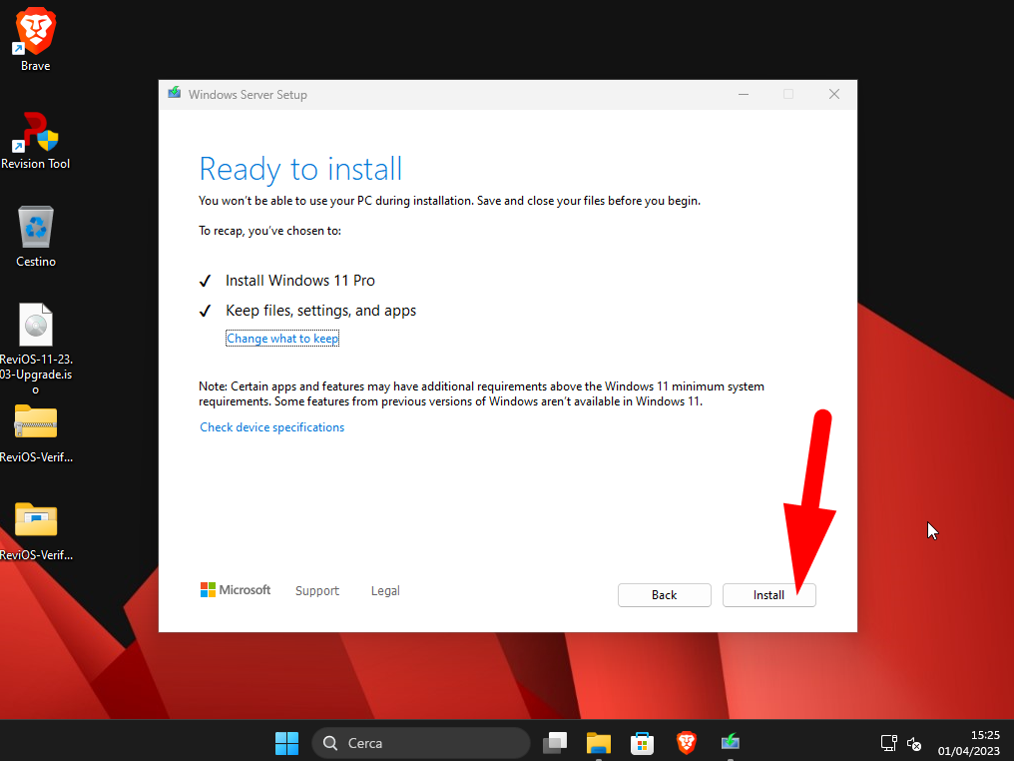This screenshot has width=1014, height=761.
Task: Close the Windows Server Setup window
Action: [x=834, y=95]
